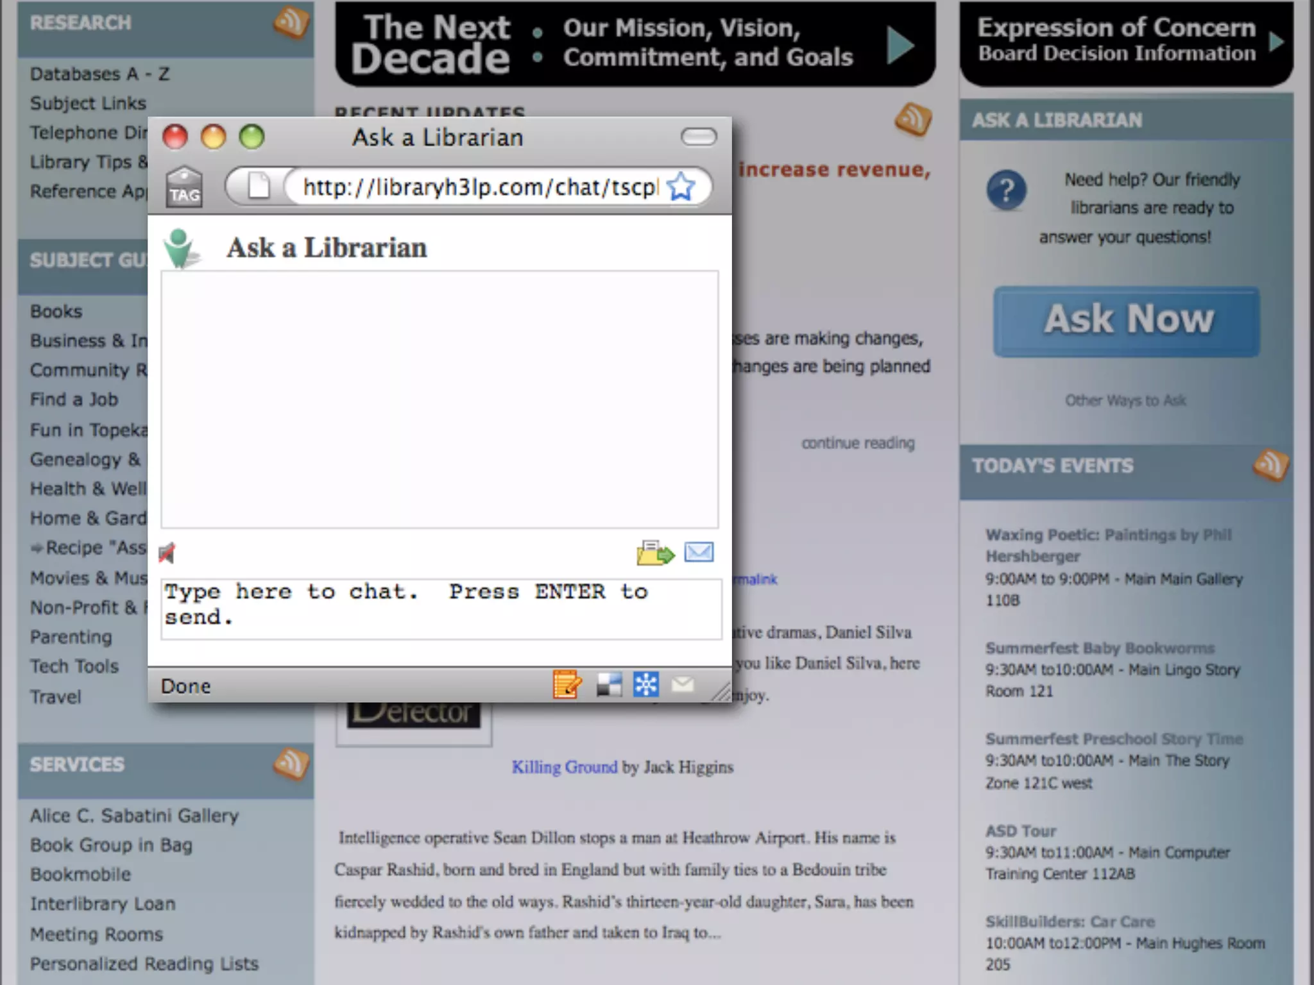
Task: Click the grey mail icon in the status bar
Action: point(682,685)
